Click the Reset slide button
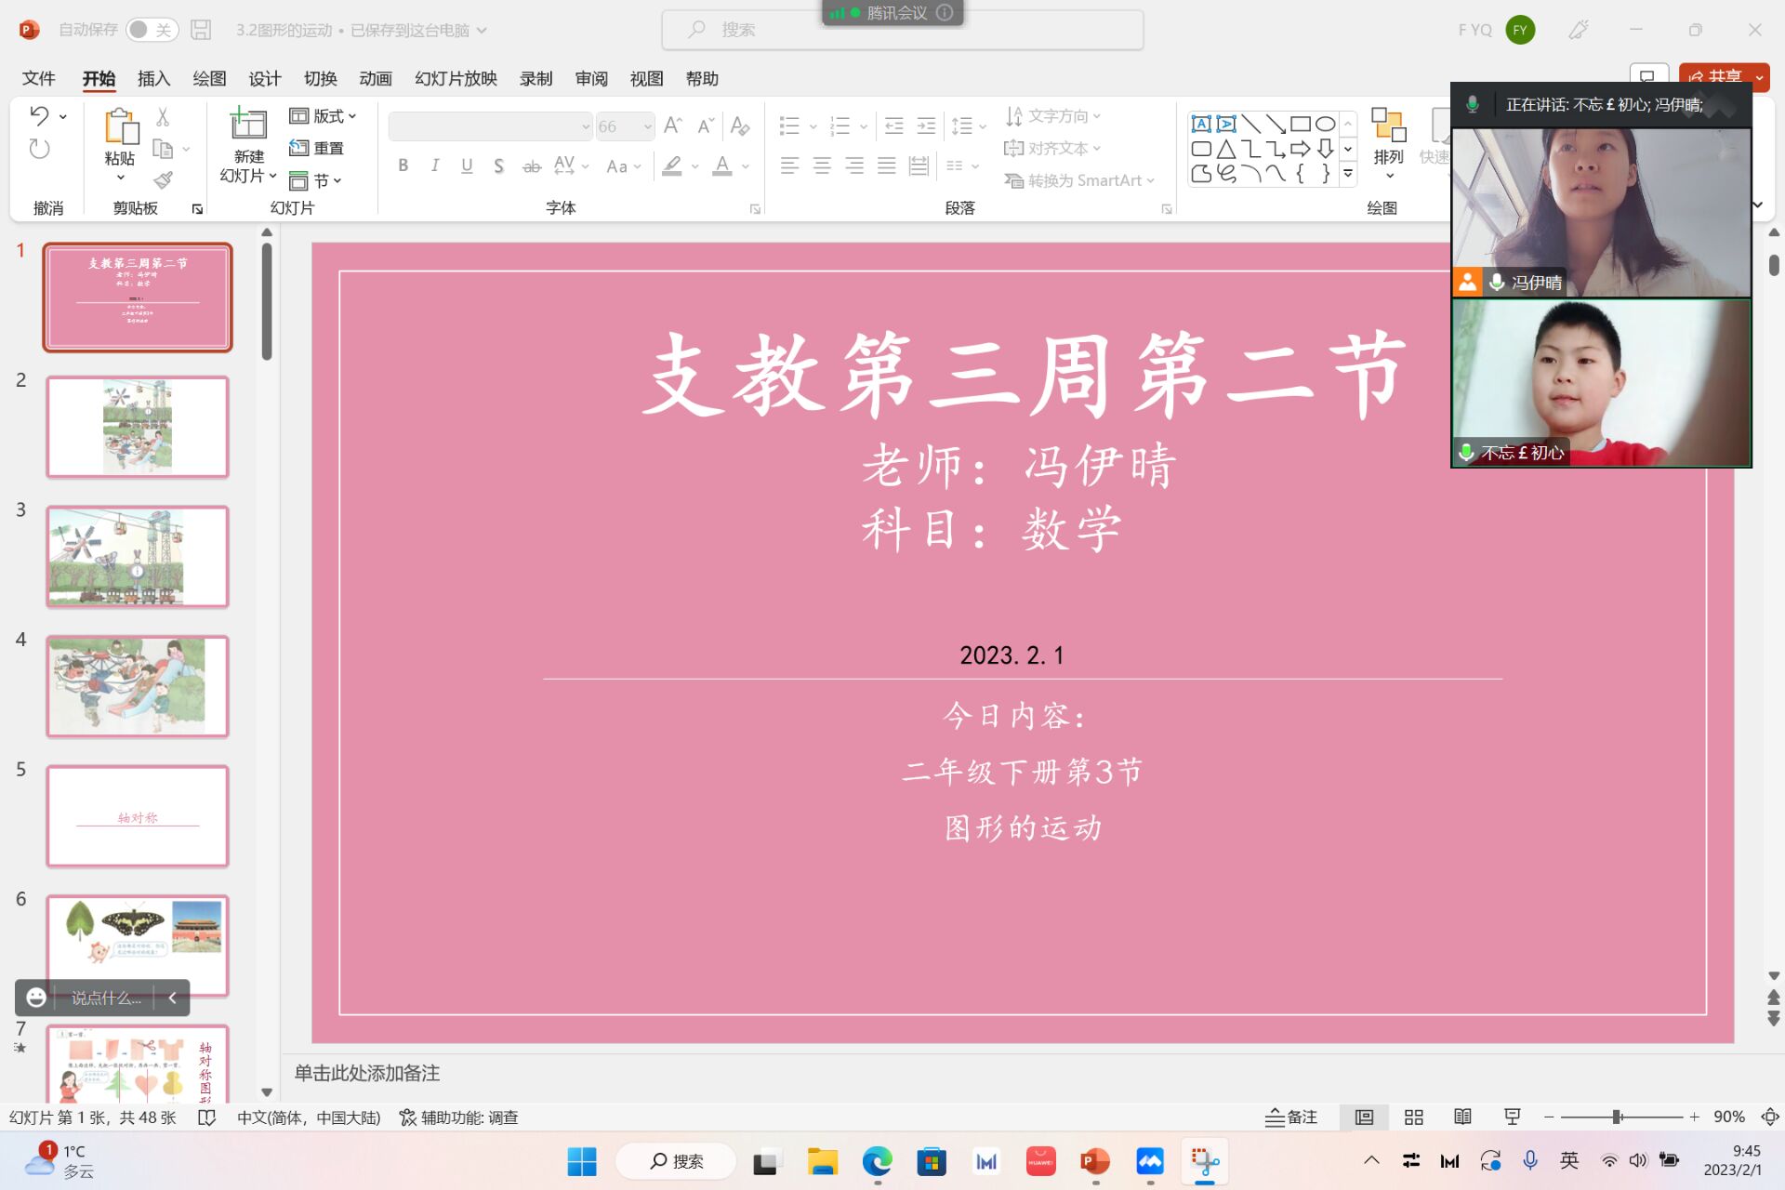The height and width of the screenshot is (1190, 1785). click(317, 148)
